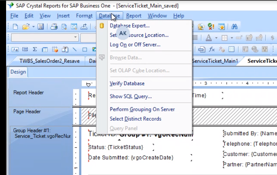Click the Dependency Checker icon
Screen dimensions: 277x175
pos(211,27)
